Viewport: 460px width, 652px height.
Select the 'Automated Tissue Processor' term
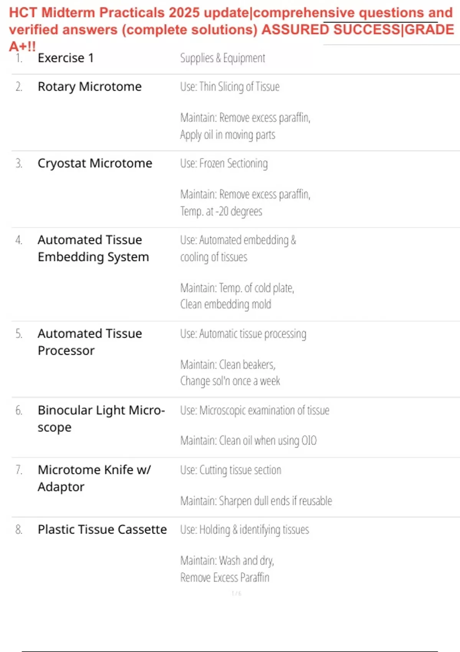[90, 342]
